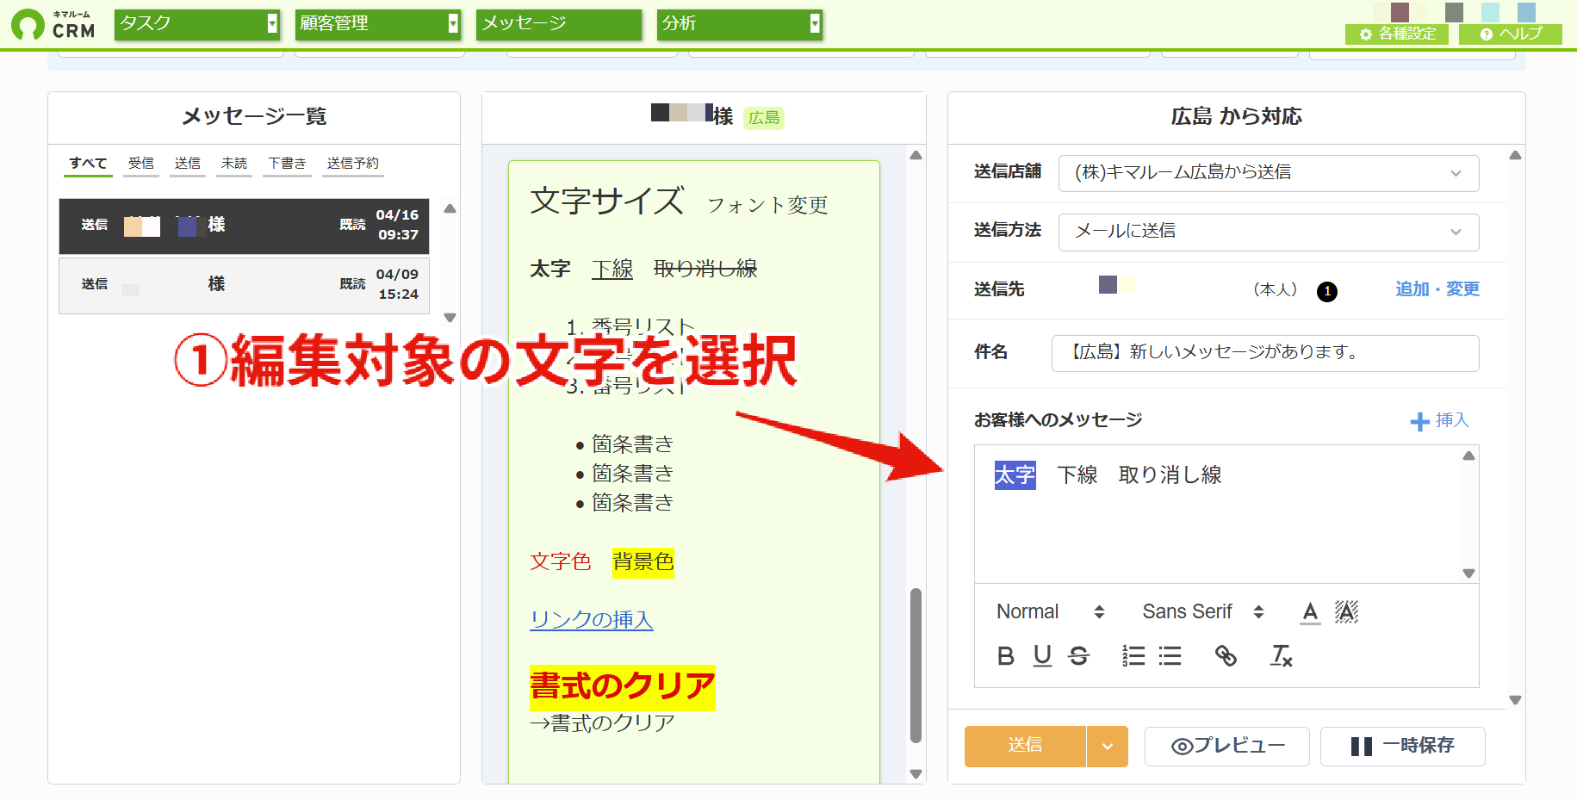Open the text background color picker
This screenshot has height=800, width=1577.
[x=1346, y=612]
